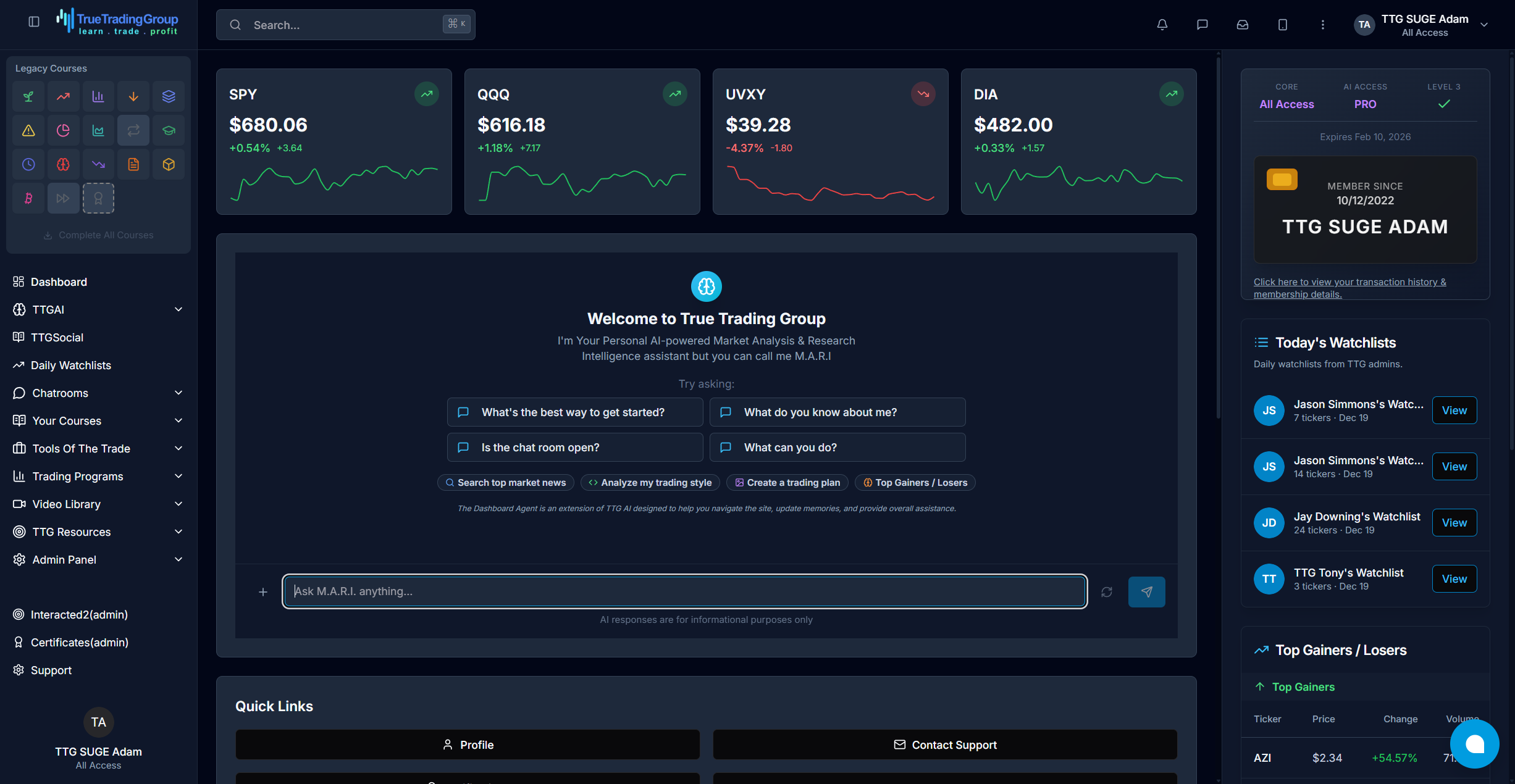
Task: Open the account dropdown next to TTG SUGE Adam
Action: [1484, 25]
